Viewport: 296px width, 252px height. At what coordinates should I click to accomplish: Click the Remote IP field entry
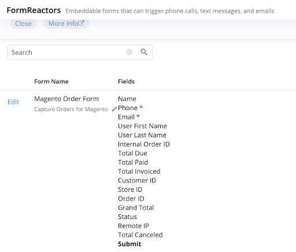pyautogui.click(x=134, y=226)
